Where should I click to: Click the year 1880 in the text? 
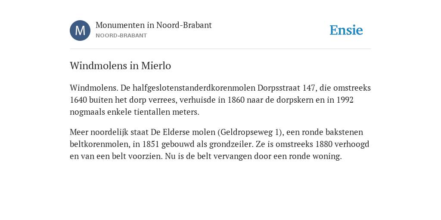pos(324,144)
